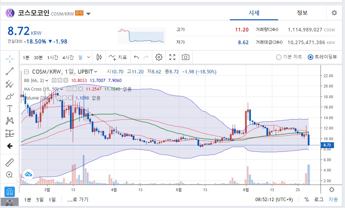Select the crosshair cursor tool
Image resolution: width=345 pixels, height=208 pixels.
10,59
